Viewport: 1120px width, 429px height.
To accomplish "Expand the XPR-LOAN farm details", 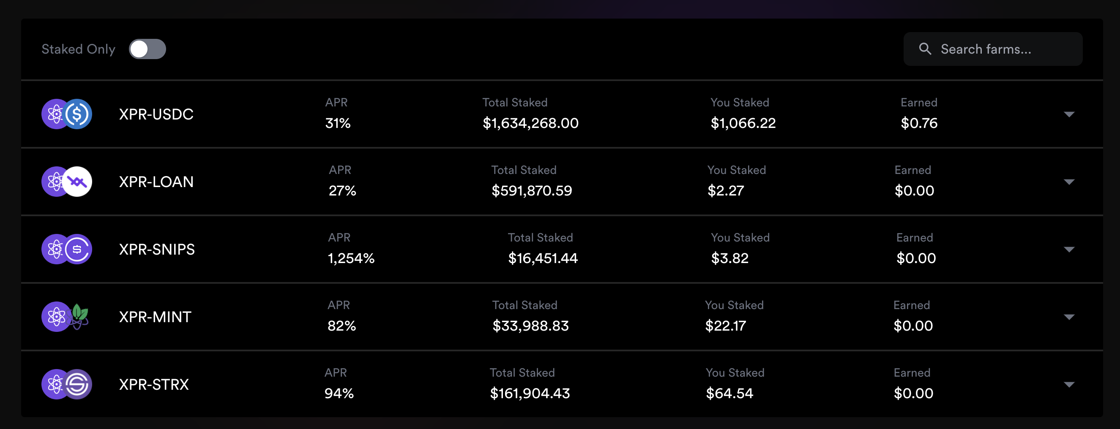I will (x=1069, y=182).
